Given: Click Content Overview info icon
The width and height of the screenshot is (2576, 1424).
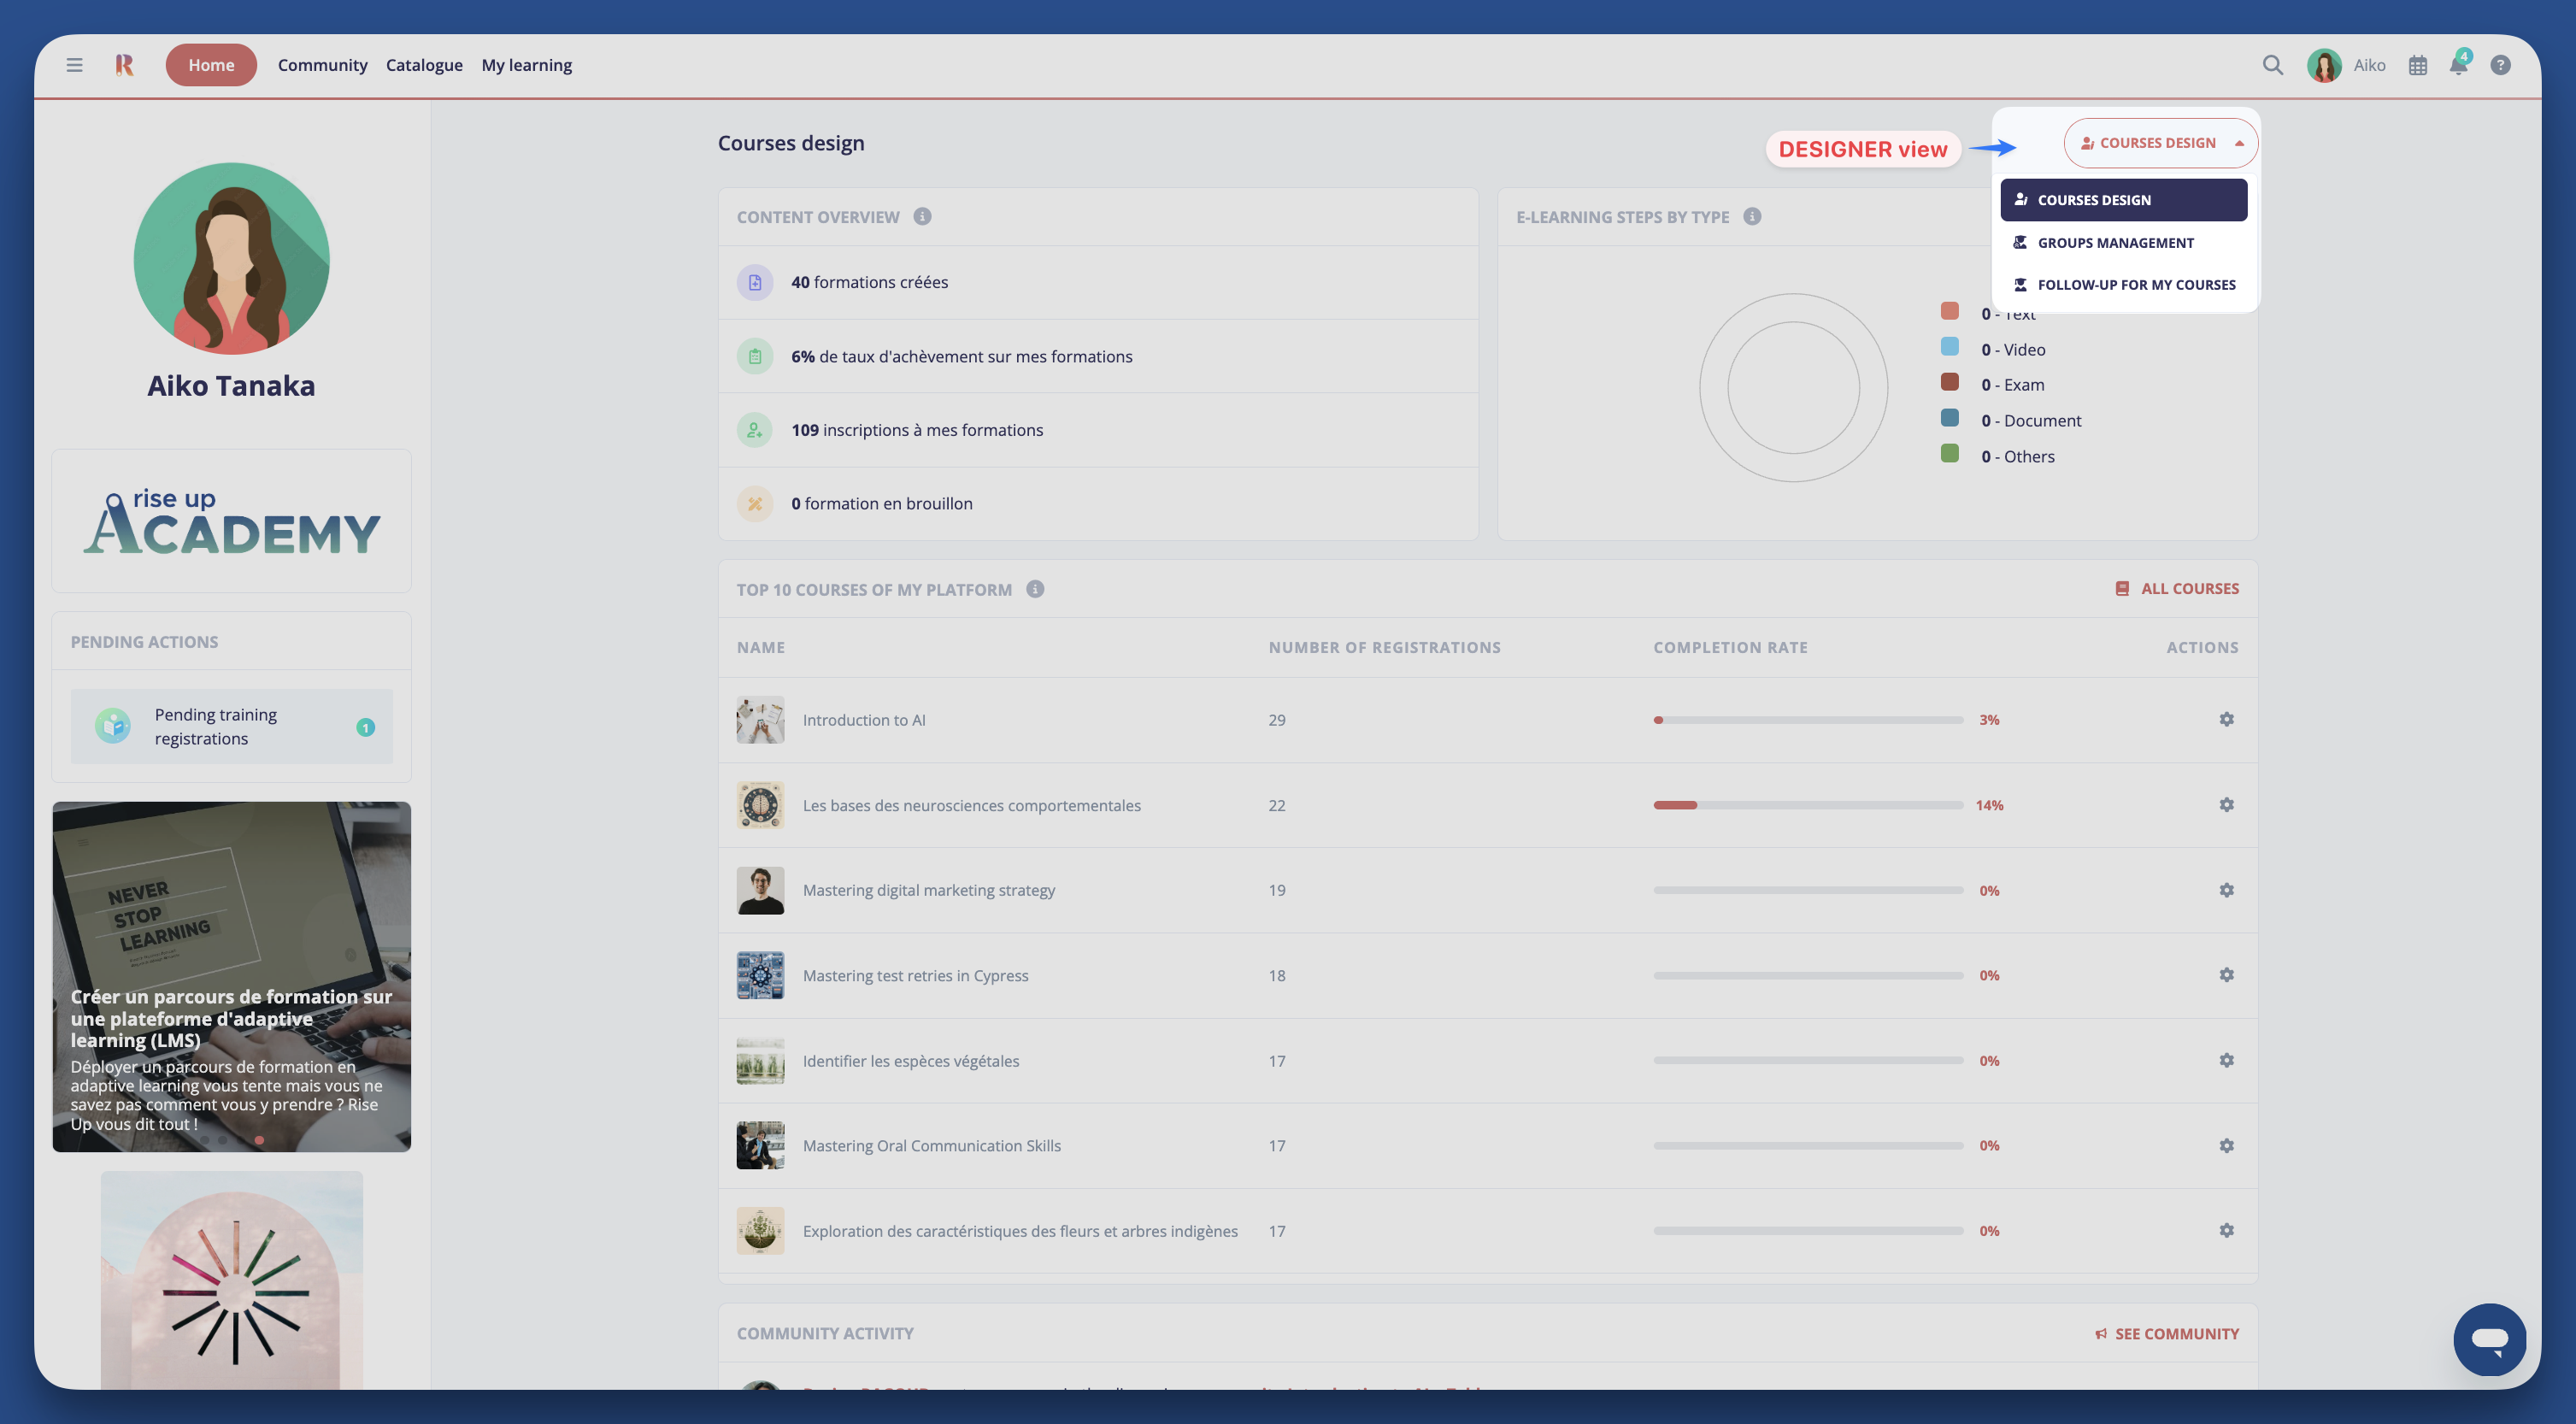Looking at the screenshot, I should tap(922, 216).
